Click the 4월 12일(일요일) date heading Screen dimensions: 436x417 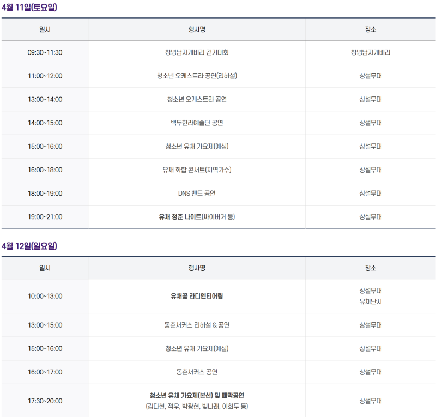[29, 246]
